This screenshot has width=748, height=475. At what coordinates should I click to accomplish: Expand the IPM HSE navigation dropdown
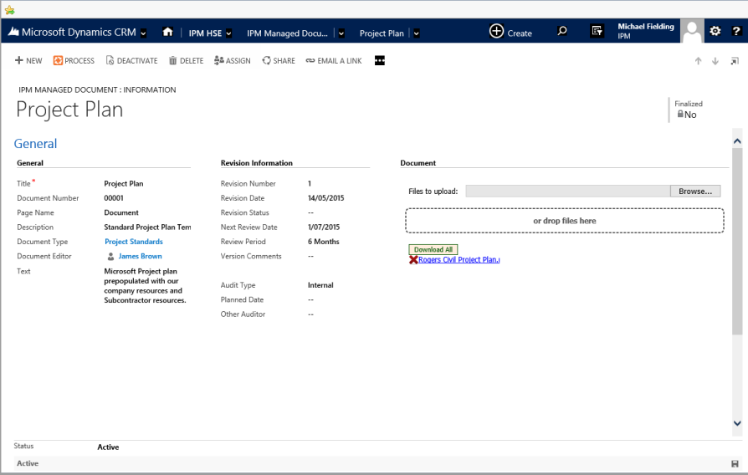click(x=228, y=33)
